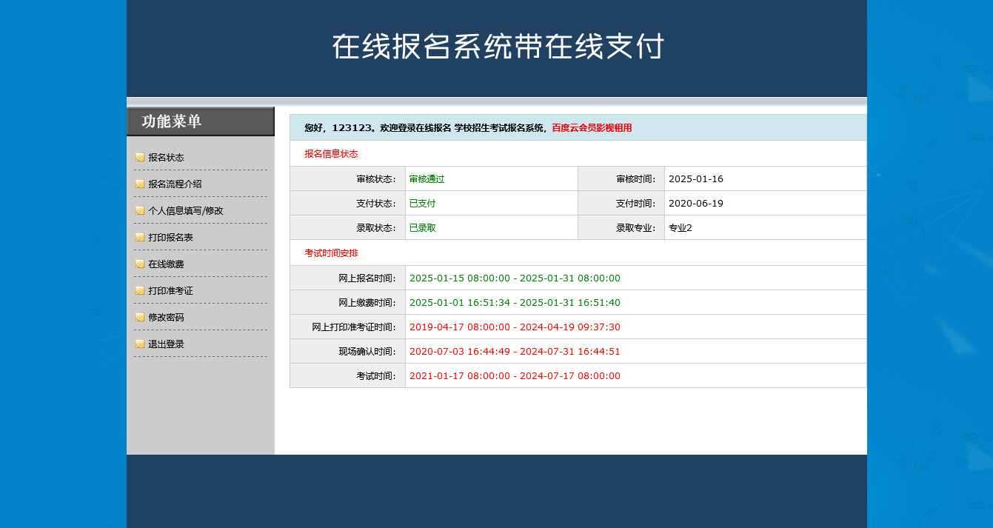
Task: Click the icon beside 报名状态
Action: (x=140, y=157)
